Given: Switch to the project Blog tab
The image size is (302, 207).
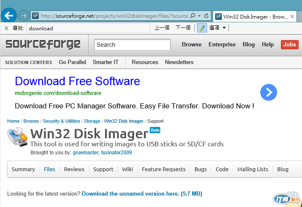Looking at the screenshot, I should (x=283, y=169).
